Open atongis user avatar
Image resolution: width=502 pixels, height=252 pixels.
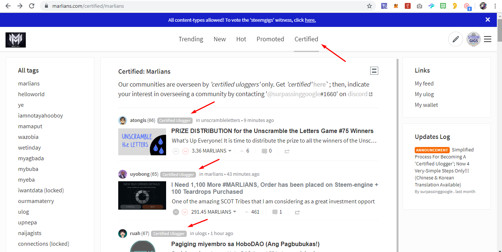coord(123,120)
